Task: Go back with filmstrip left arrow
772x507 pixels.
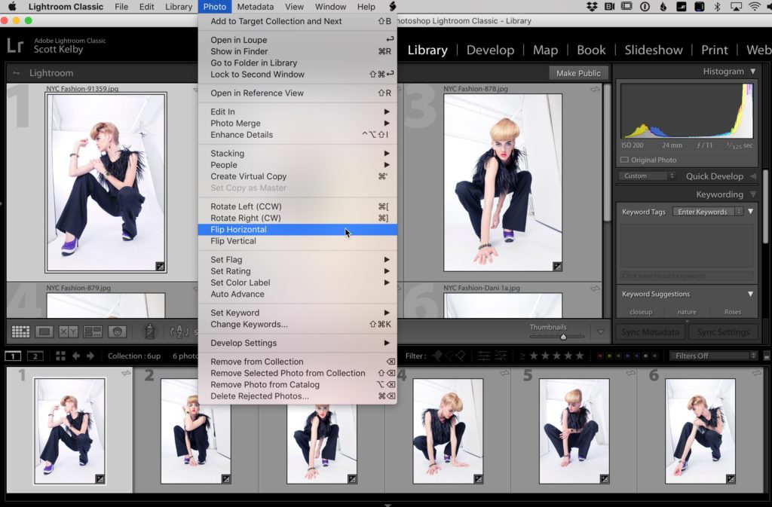Action: 76,356
